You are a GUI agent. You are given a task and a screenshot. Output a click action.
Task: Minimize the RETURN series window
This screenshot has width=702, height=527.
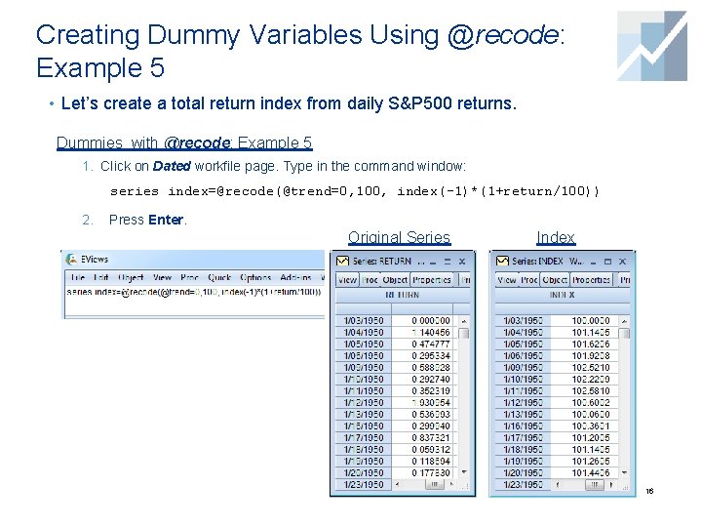tap(433, 262)
